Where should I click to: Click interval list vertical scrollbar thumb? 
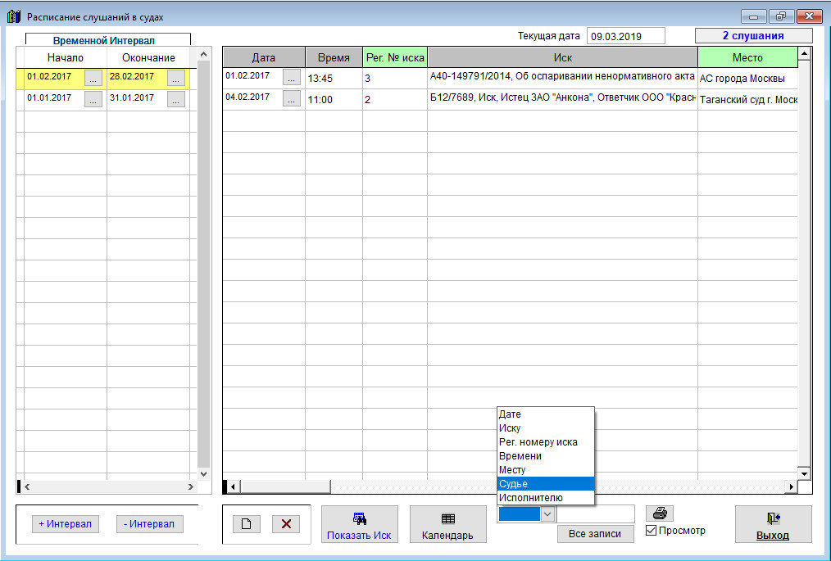(204, 264)
